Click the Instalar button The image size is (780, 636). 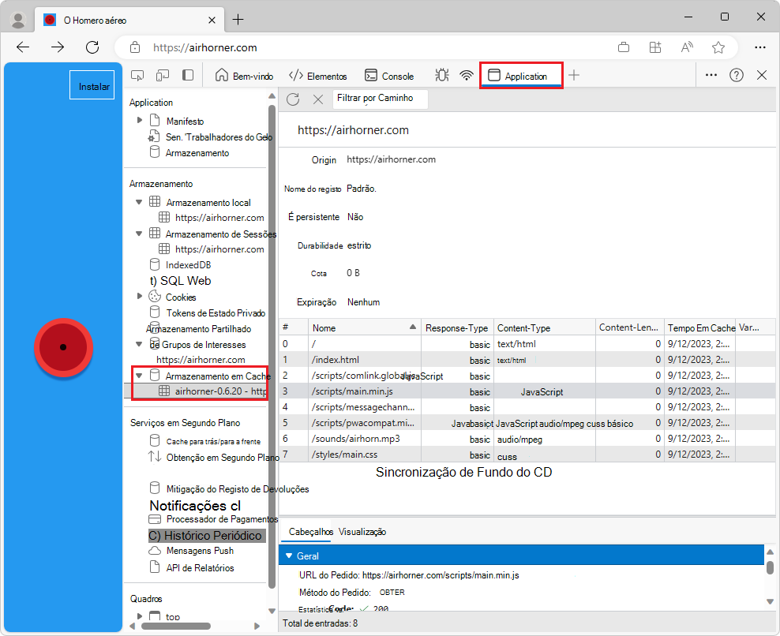click(92, 84)
